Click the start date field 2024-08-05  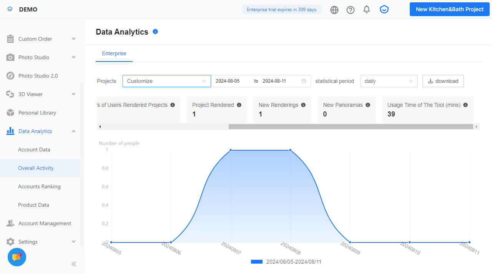(228, 81)
